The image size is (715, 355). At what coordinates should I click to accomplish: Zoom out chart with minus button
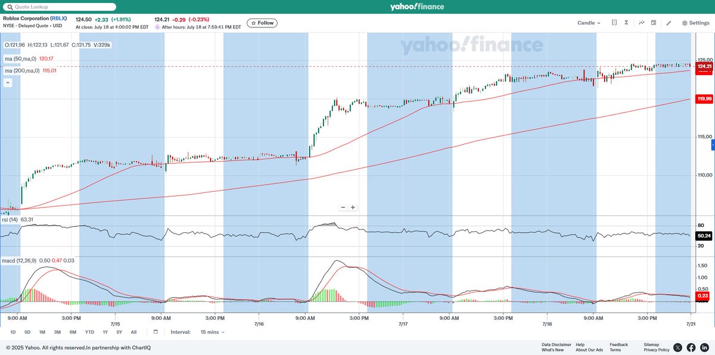point(343,207)
